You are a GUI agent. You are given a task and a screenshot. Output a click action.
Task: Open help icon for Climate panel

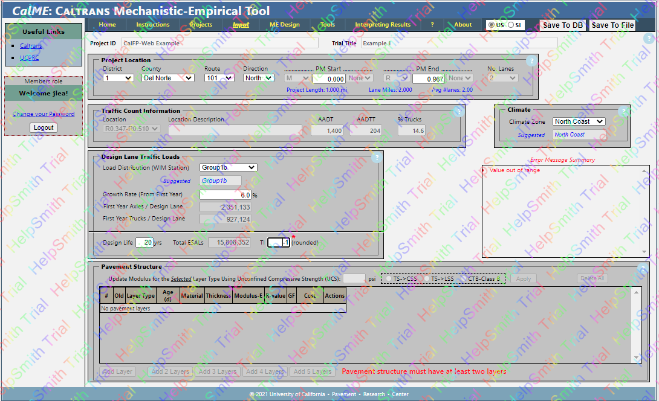pos(623,111)
